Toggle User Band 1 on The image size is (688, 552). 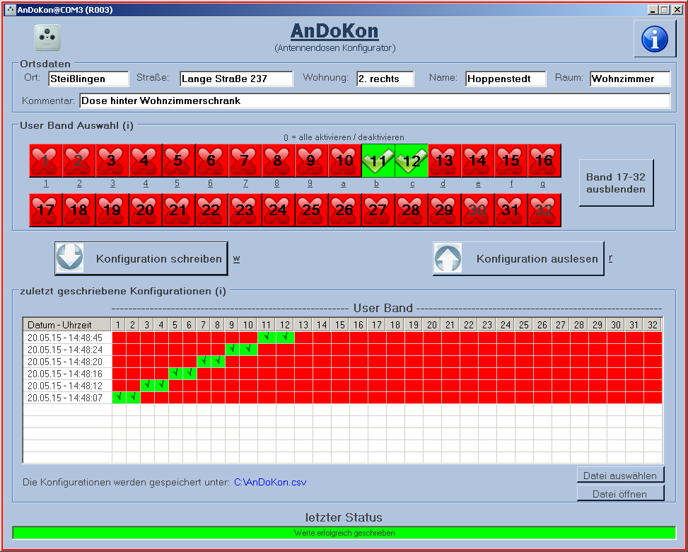coord(45,161)
